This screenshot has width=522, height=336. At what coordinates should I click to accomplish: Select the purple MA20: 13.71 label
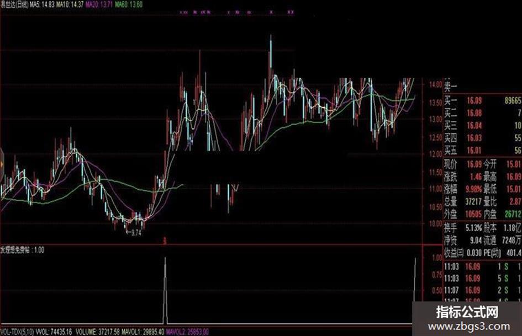coord(99,4)
